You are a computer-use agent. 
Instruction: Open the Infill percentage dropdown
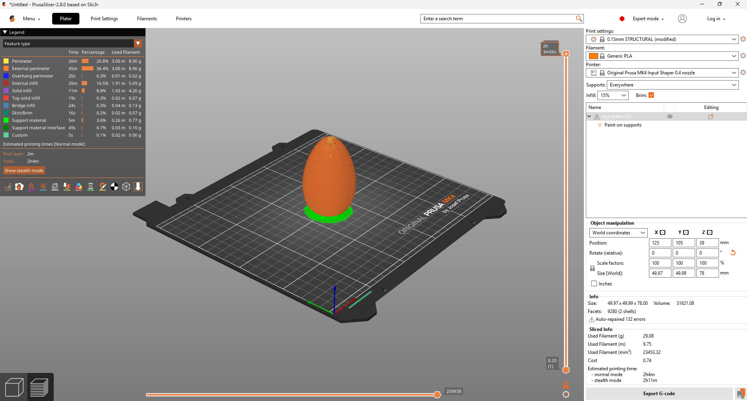point(613,95)
